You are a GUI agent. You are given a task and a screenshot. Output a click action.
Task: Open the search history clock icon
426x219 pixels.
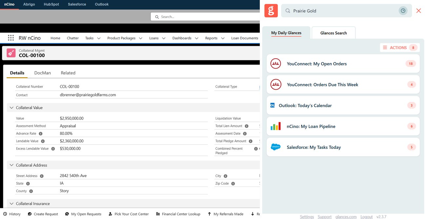[403, 11]
